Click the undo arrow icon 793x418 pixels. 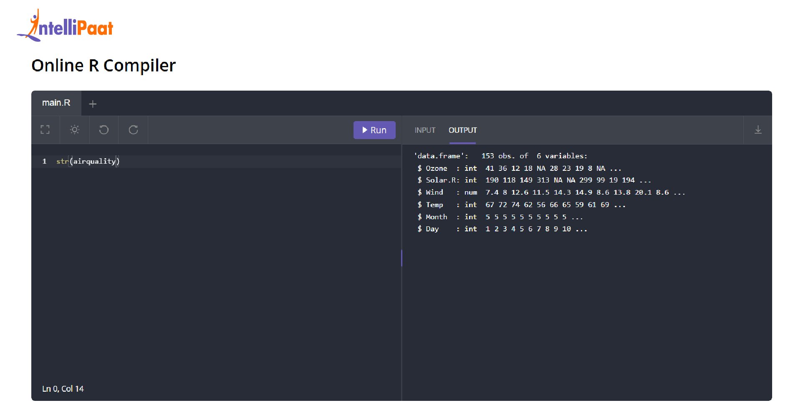(x=104, y=130)
